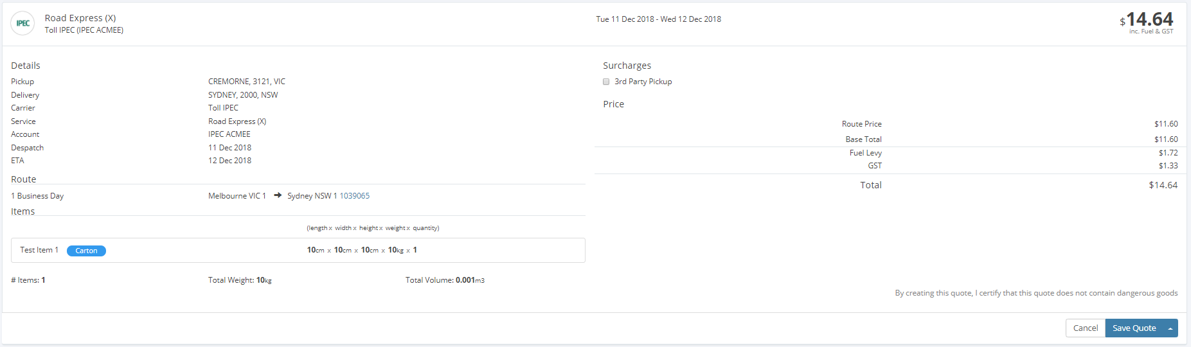Click the Total Volume 0.001m3 text
The width and height of the screenshot is (1191, 347).
click(x=445, y=280)
